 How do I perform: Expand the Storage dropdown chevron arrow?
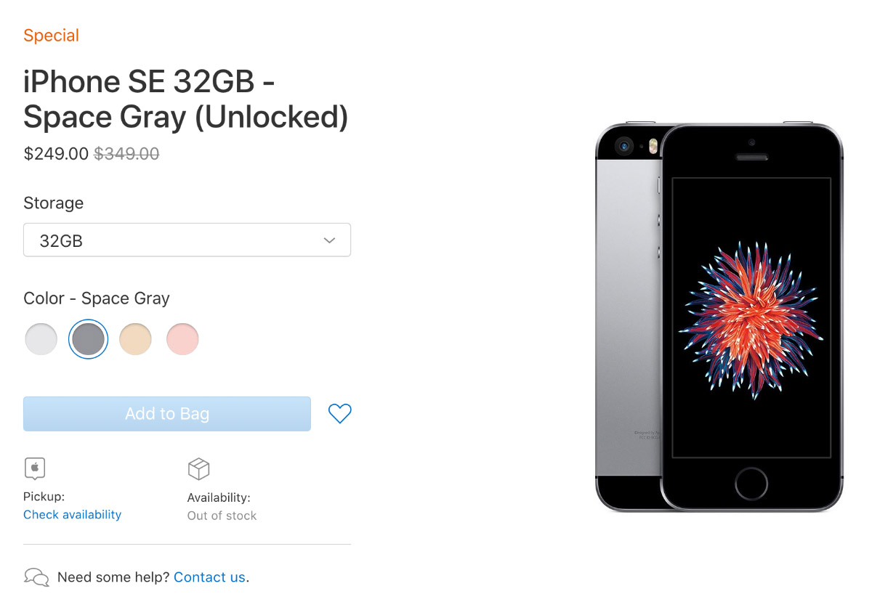[x=329, y=240]
